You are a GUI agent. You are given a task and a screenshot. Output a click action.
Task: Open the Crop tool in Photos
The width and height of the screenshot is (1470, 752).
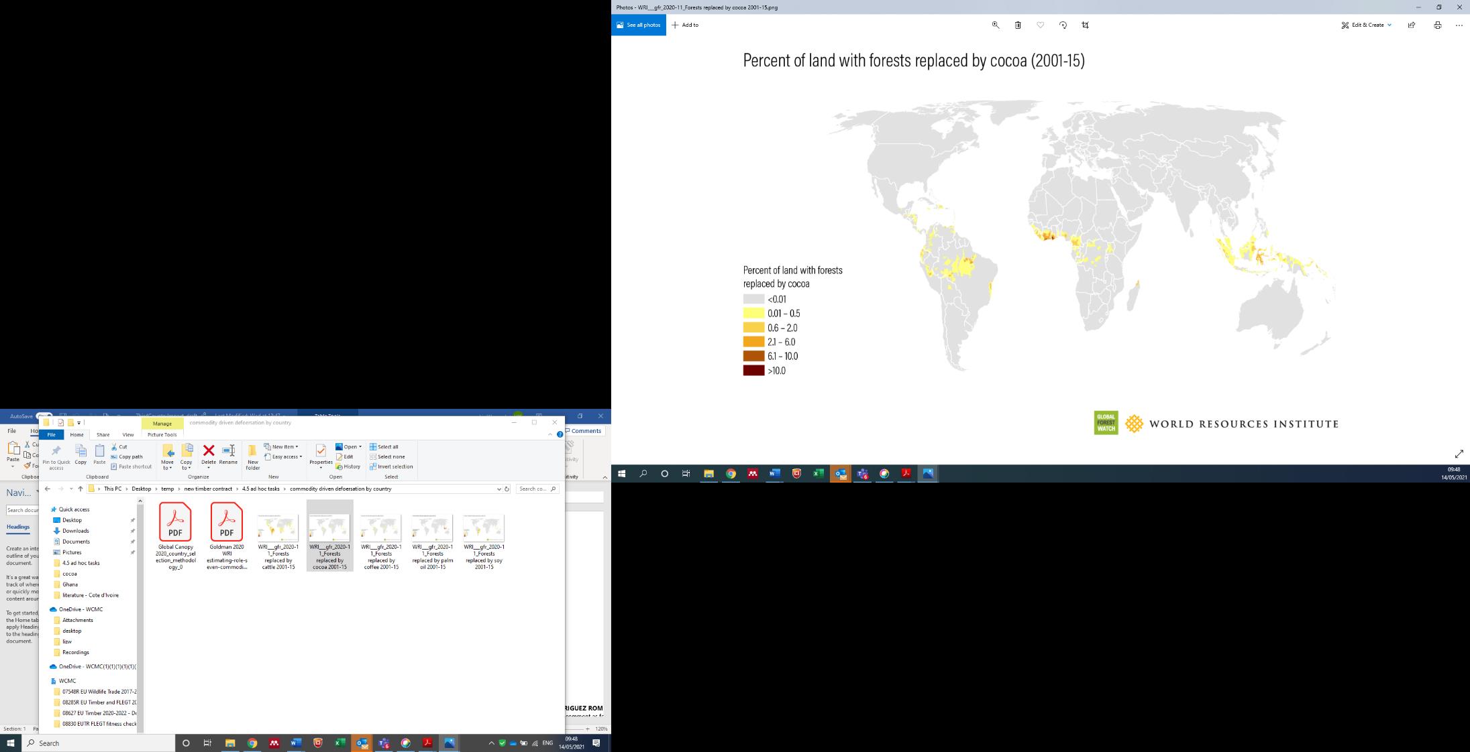coord(1086,25)
